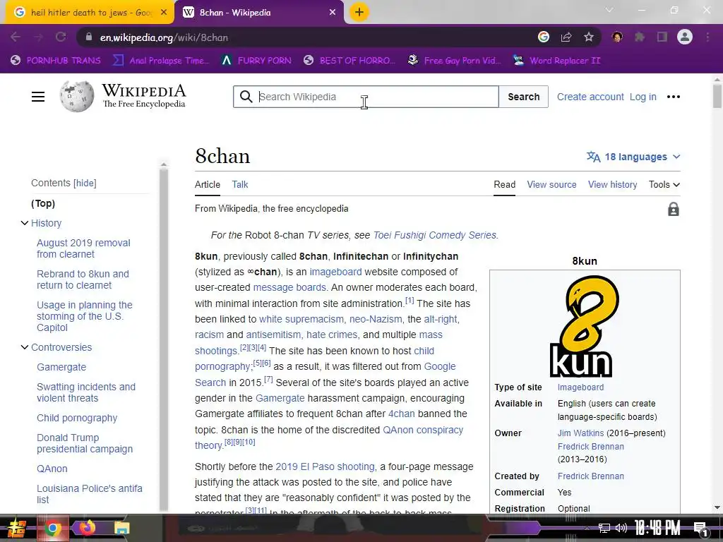Share this page using the share icon
This screenshot has height=542, width=723.
(566, 37)
